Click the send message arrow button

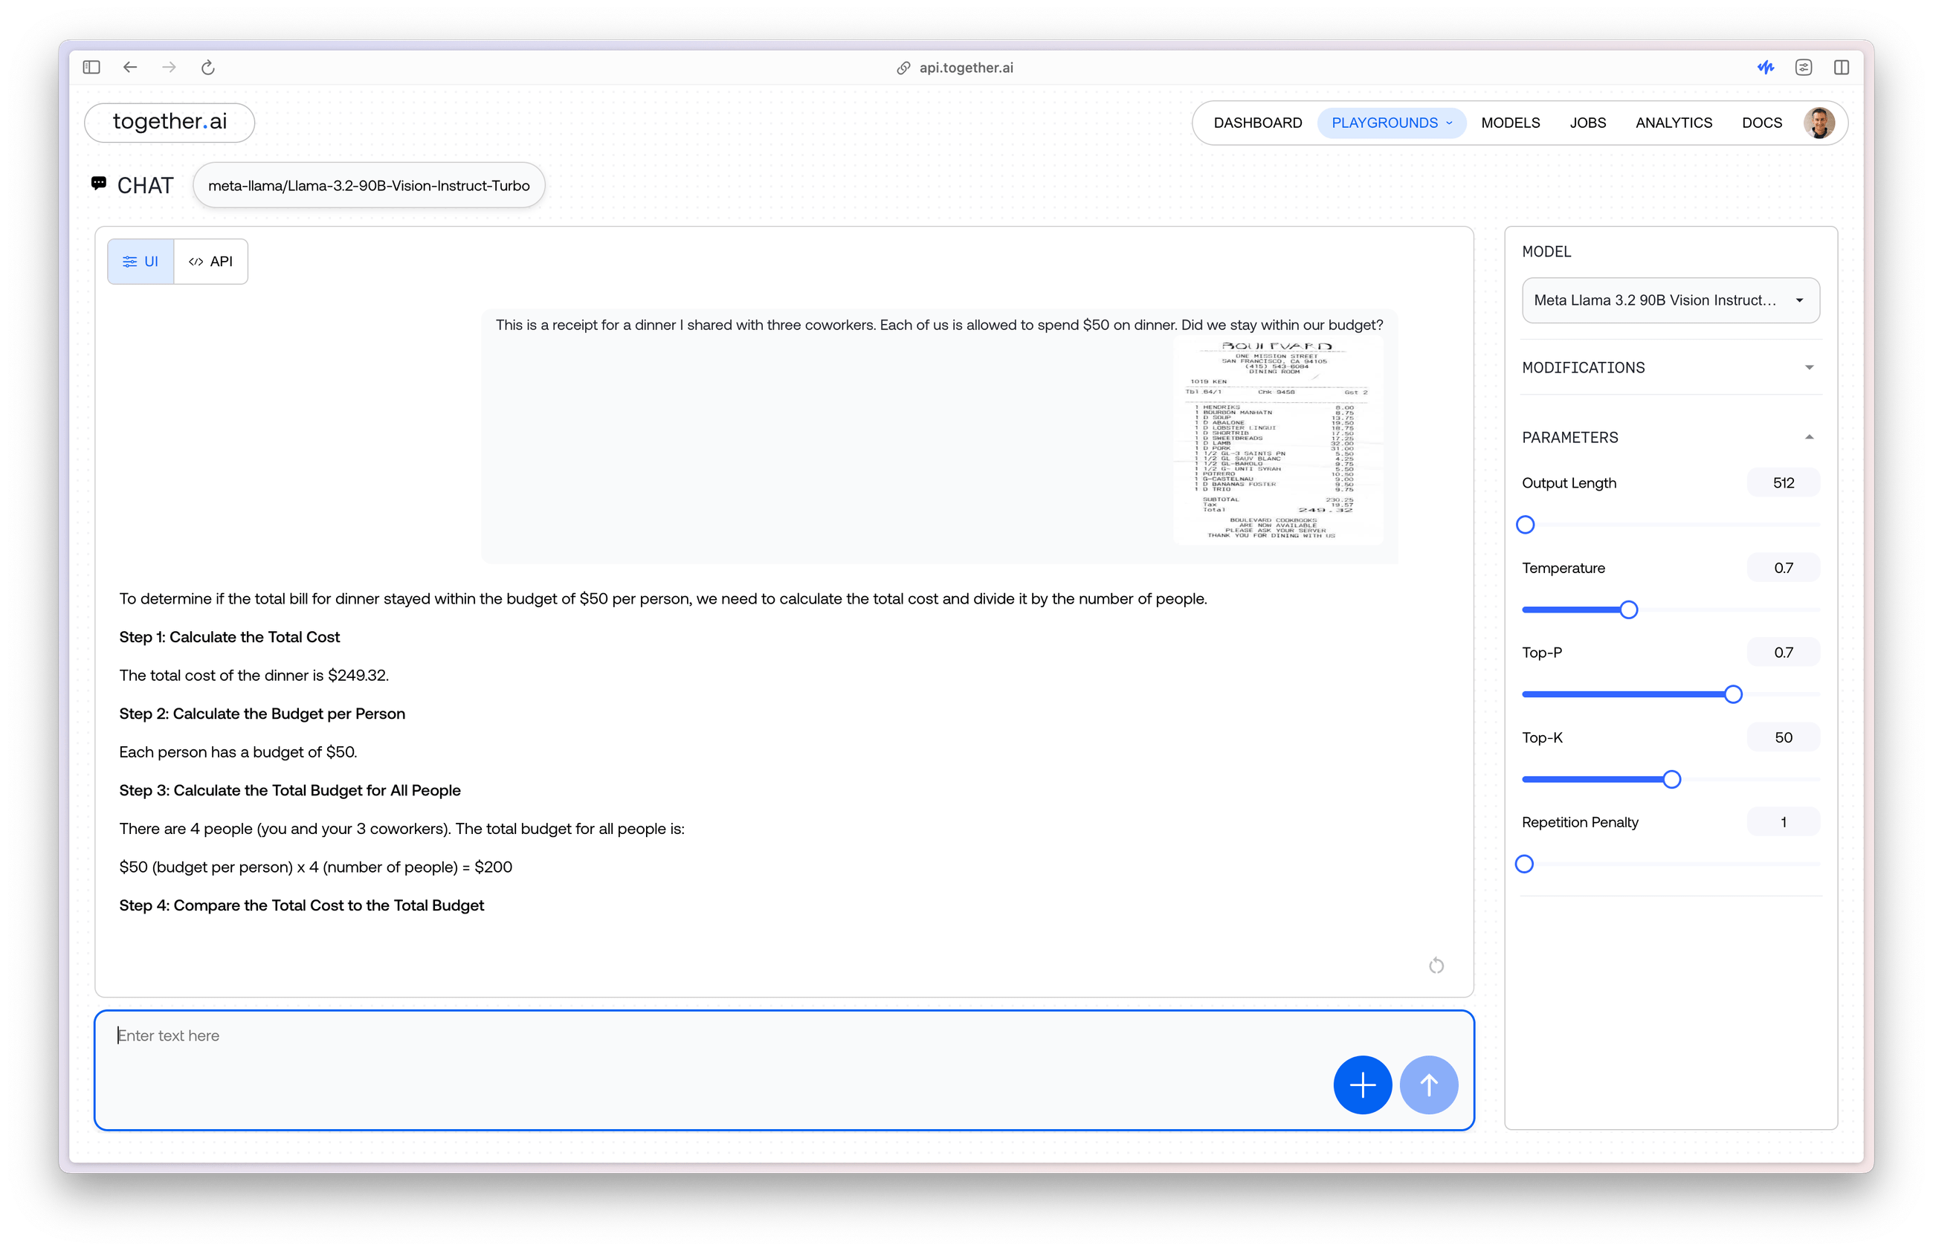[1429, 1084]
